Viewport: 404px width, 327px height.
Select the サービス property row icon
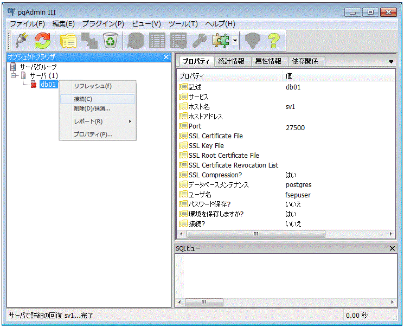click(183, 97)
